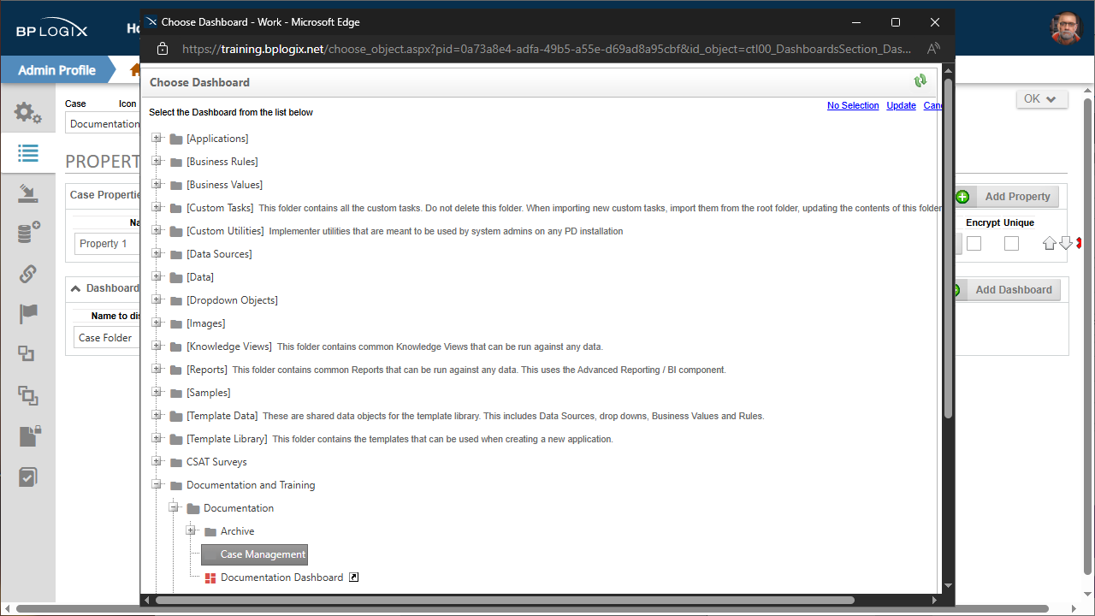Click the checklist icon at the sidebar bottom
Screen dimensions: 1095x616
27,477
